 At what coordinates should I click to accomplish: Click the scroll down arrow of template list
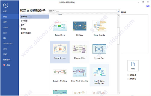118,93
